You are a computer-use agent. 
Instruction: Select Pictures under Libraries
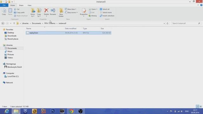(10, 54)
